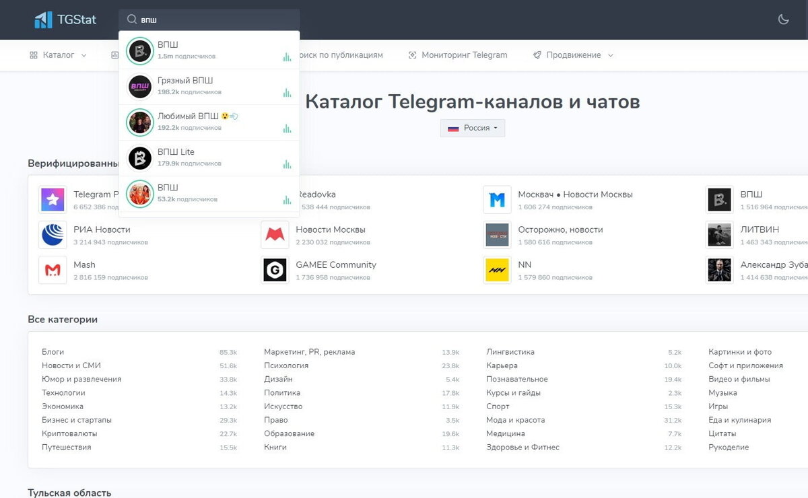This screenshot has width=808, height=498.
Task: Open Александр Зубарев channel avatar
Action: tap(719, 270)
